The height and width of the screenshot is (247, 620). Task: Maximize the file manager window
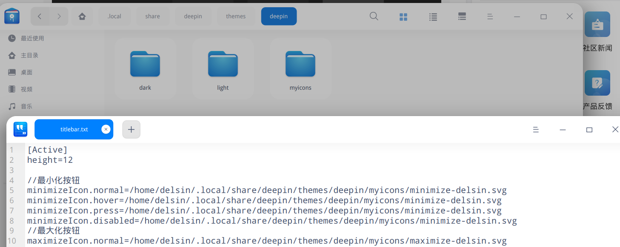pos(543,17)
